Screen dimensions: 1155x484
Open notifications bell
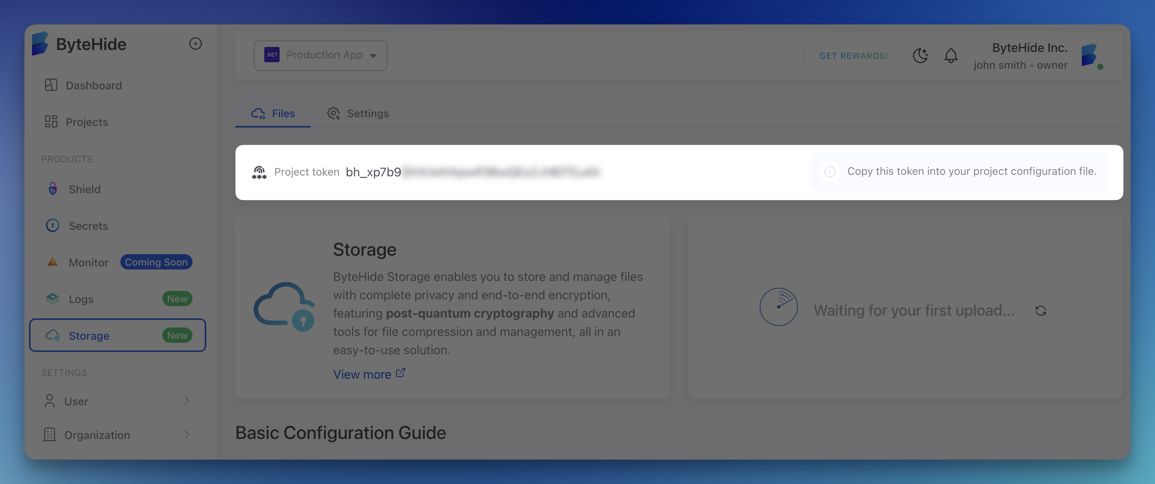pos(951,56)
